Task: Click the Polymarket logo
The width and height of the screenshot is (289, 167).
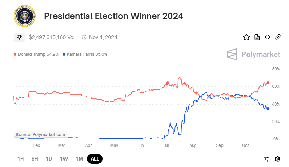Action: click(x=254, y=54)
